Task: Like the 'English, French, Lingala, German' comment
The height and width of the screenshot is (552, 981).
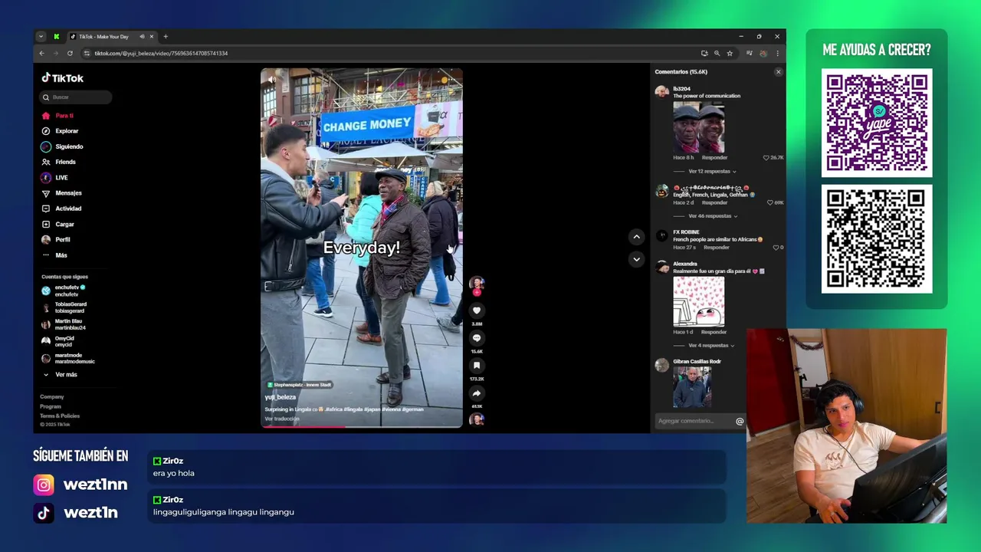Action: tap(769, 202)
